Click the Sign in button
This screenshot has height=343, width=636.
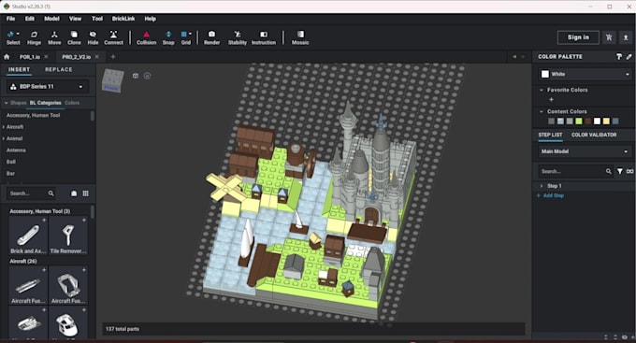tap(578, 37)
